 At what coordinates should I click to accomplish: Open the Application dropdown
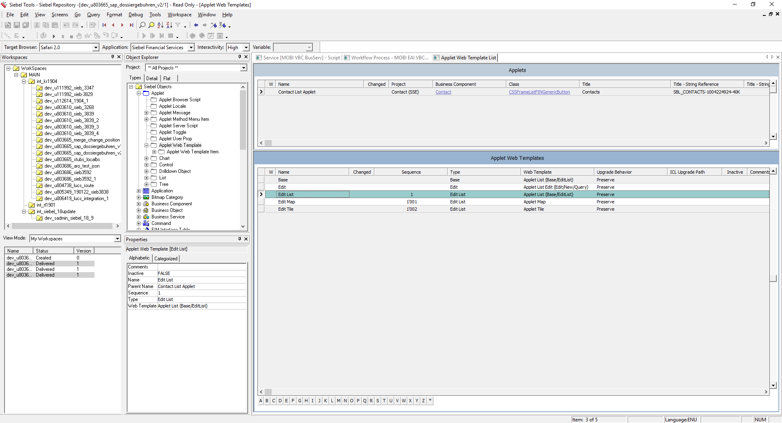[x=191, y=48]
